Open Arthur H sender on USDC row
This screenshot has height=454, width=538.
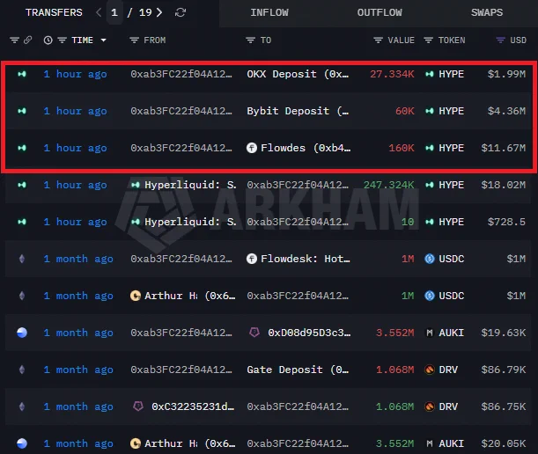click(x=189, y=296)
